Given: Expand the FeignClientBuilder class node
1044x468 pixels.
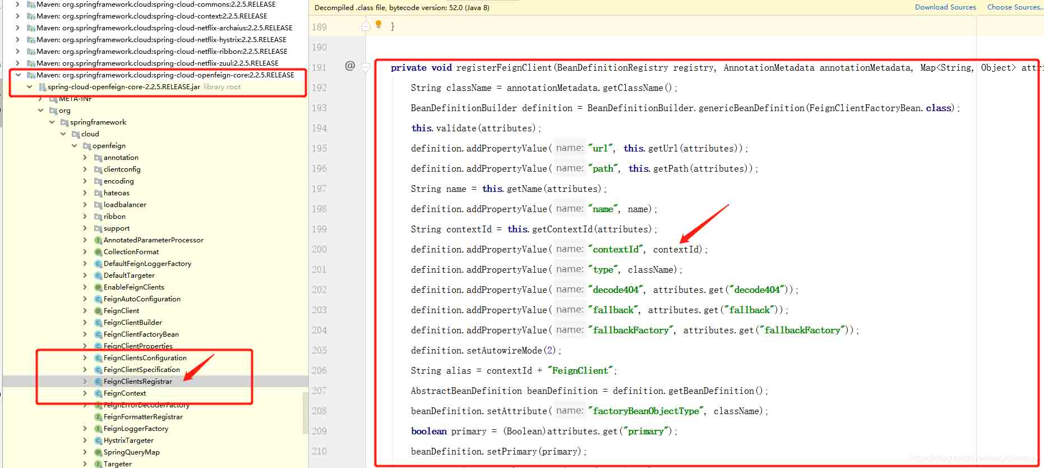Looking at the screenshot, I should click(x=85, y=323).
